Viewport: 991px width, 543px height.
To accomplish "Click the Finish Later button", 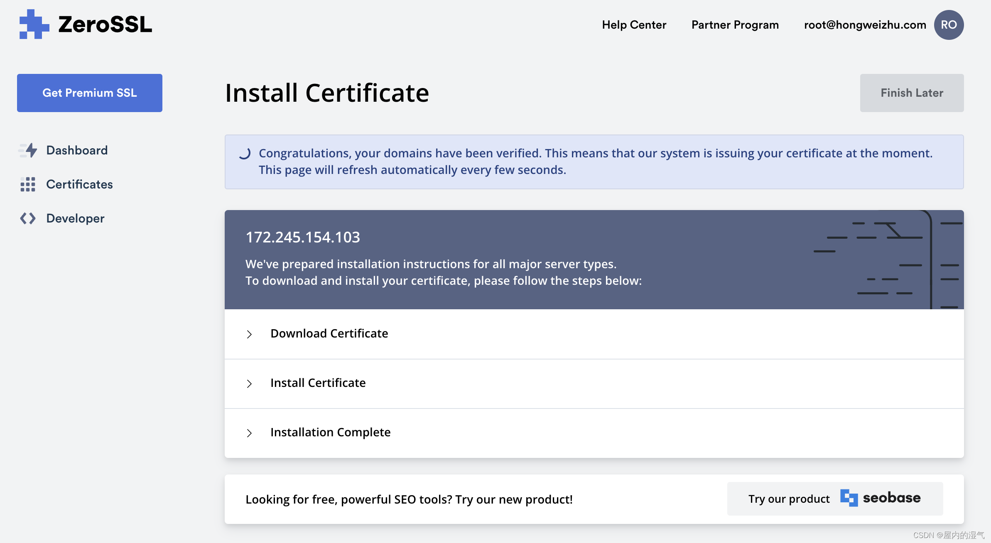I will click(x=911, y=93).
